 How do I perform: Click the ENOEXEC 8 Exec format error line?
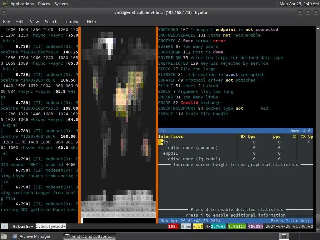click(192, 41)
